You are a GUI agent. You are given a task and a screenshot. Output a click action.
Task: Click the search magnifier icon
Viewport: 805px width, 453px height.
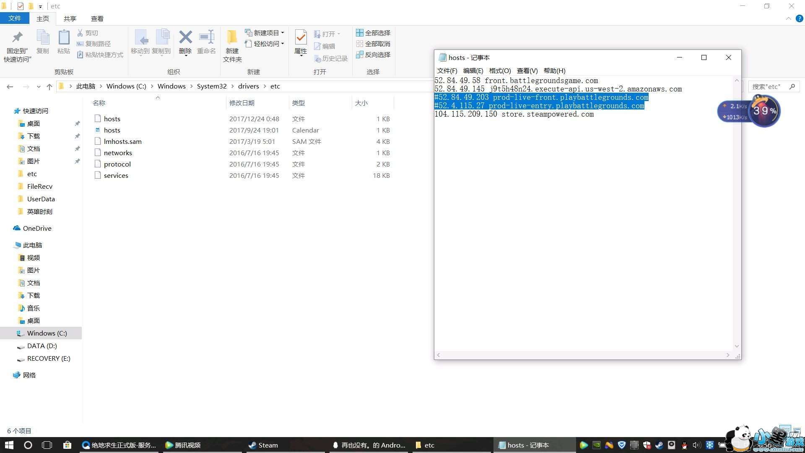pos(792,86)
